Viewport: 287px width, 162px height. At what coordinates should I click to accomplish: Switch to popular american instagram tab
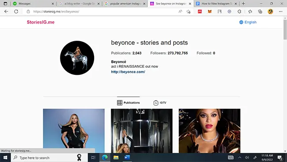pyautogui.click(x=125, y=4)
